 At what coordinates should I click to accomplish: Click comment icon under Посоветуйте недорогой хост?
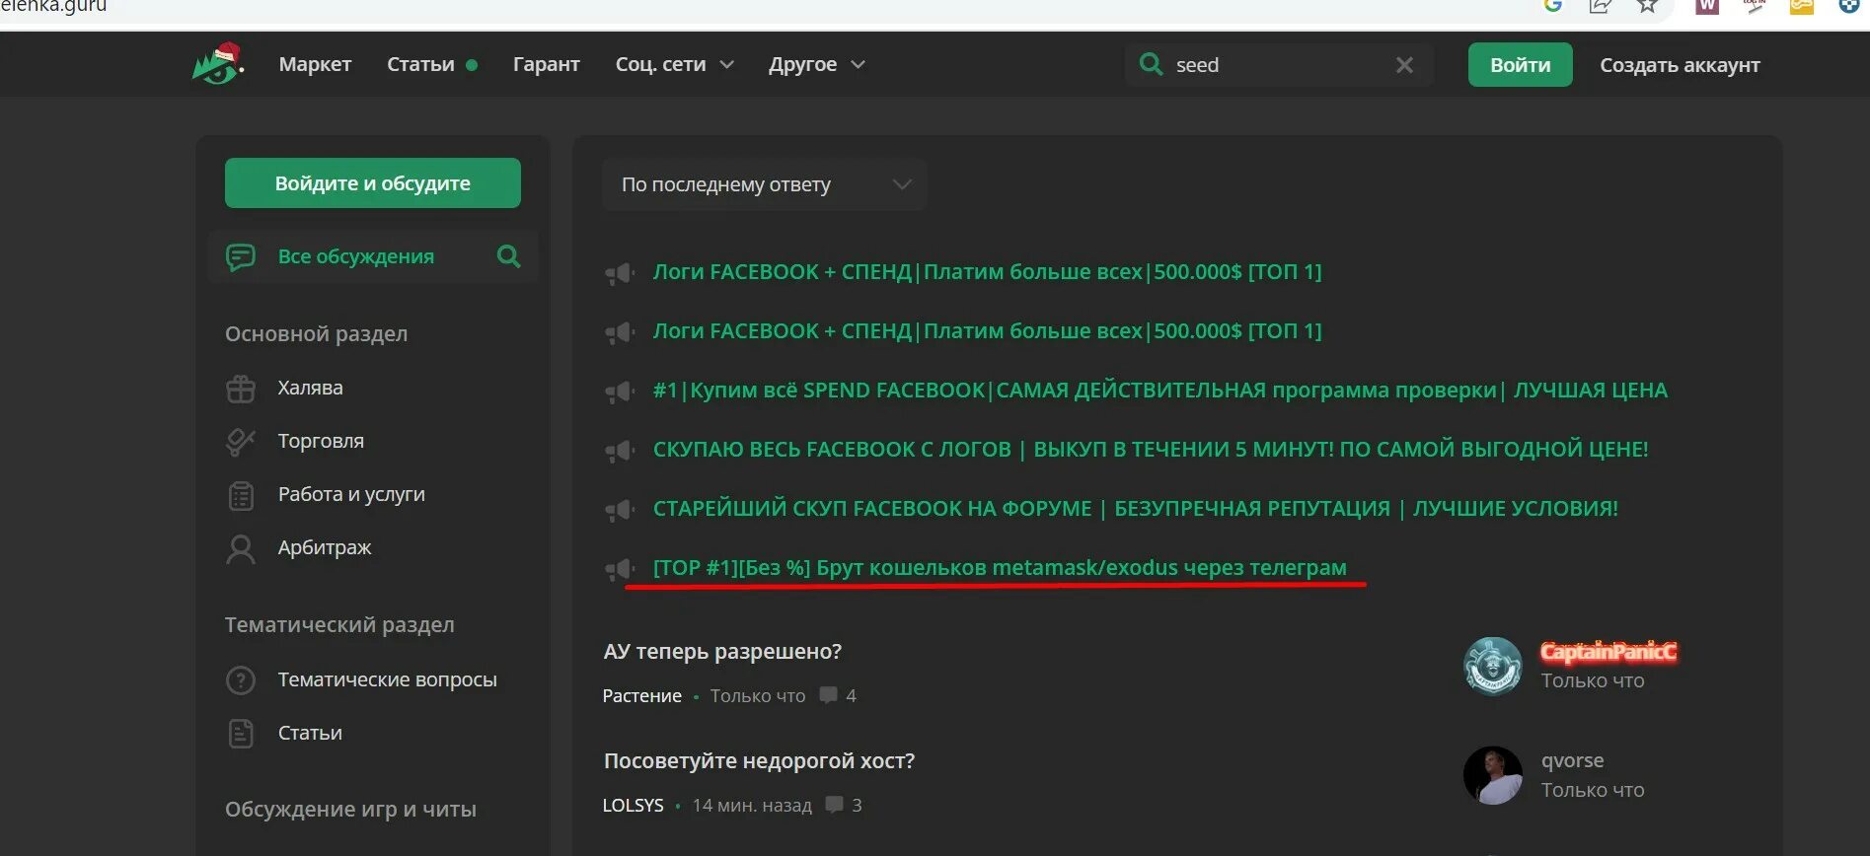(835, 805)
